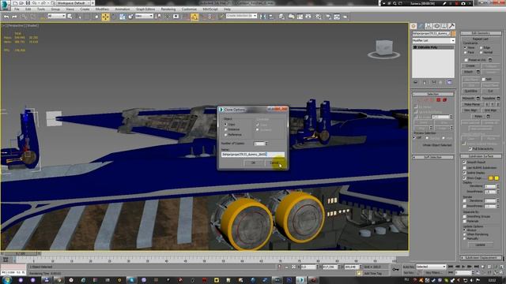Open the Customize menu

tap(189, 9)
